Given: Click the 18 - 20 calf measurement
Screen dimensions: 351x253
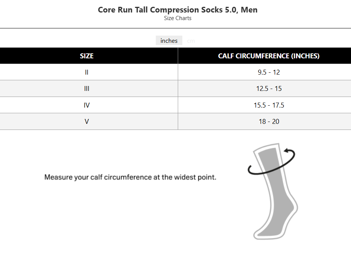Looking at the screenshot, I should (269, 122).
